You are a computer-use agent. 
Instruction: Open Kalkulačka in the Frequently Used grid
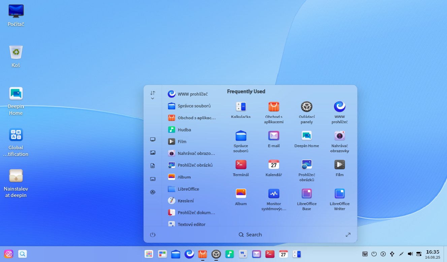pyautogui.click(x=241, y=110)
